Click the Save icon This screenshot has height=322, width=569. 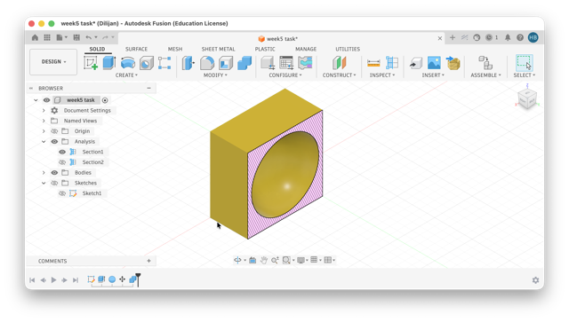pyautogui.click(x=76, y=37)
